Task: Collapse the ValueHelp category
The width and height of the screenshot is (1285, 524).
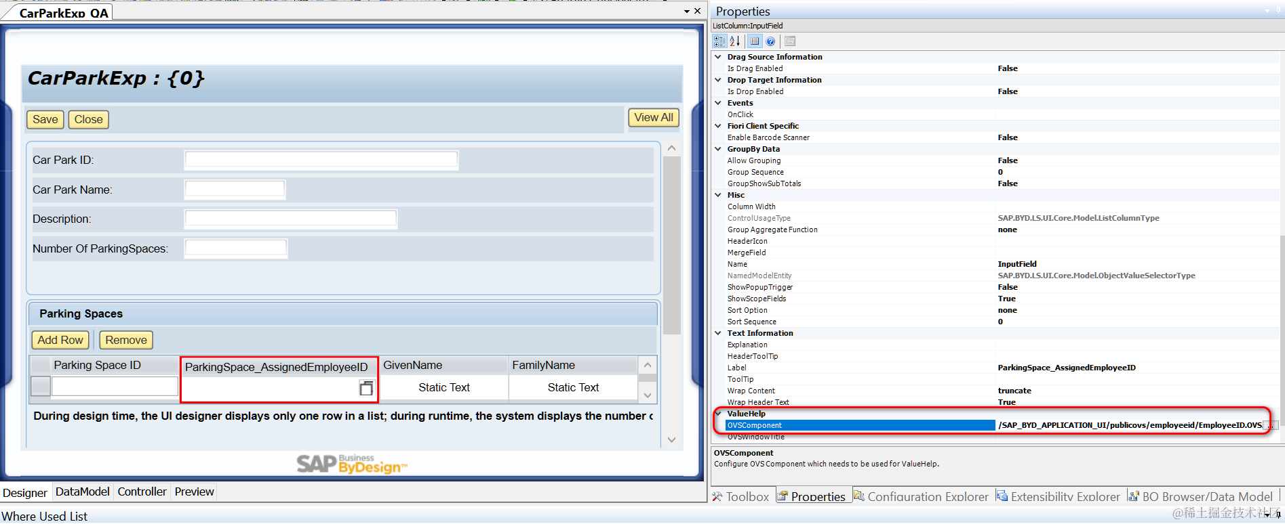Action: [718, 414]
